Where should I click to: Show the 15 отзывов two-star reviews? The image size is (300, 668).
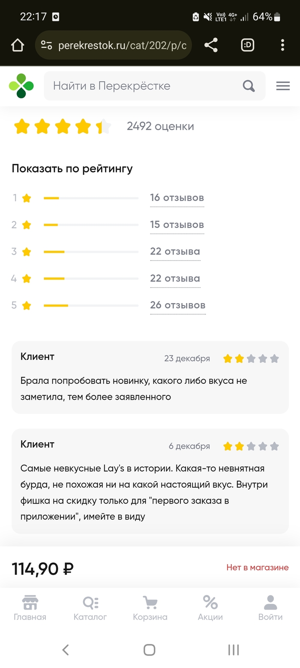pyautogui.click(x=177, y=225)
